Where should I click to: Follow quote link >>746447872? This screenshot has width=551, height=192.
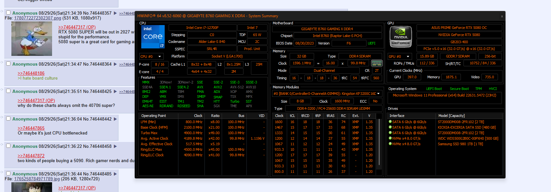tap(31, 156)
